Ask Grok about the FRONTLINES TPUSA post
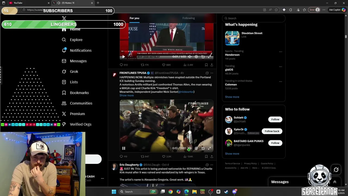Viewport: 348px width, 196px height. click(207, 73)
